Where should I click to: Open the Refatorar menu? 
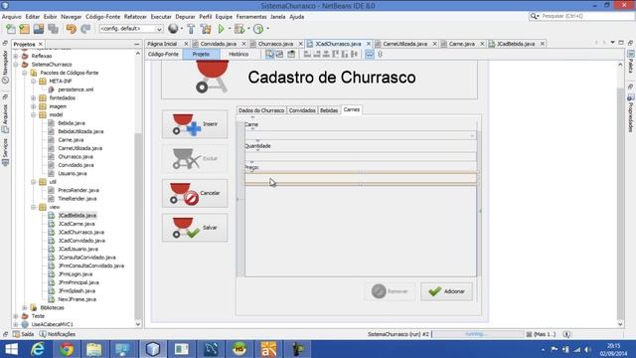pyautogui.click(x=135, y=17)
